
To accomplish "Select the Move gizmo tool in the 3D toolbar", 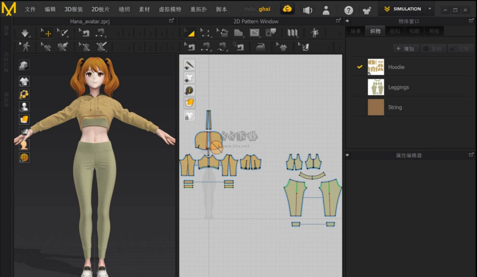I will pos(47,33).
